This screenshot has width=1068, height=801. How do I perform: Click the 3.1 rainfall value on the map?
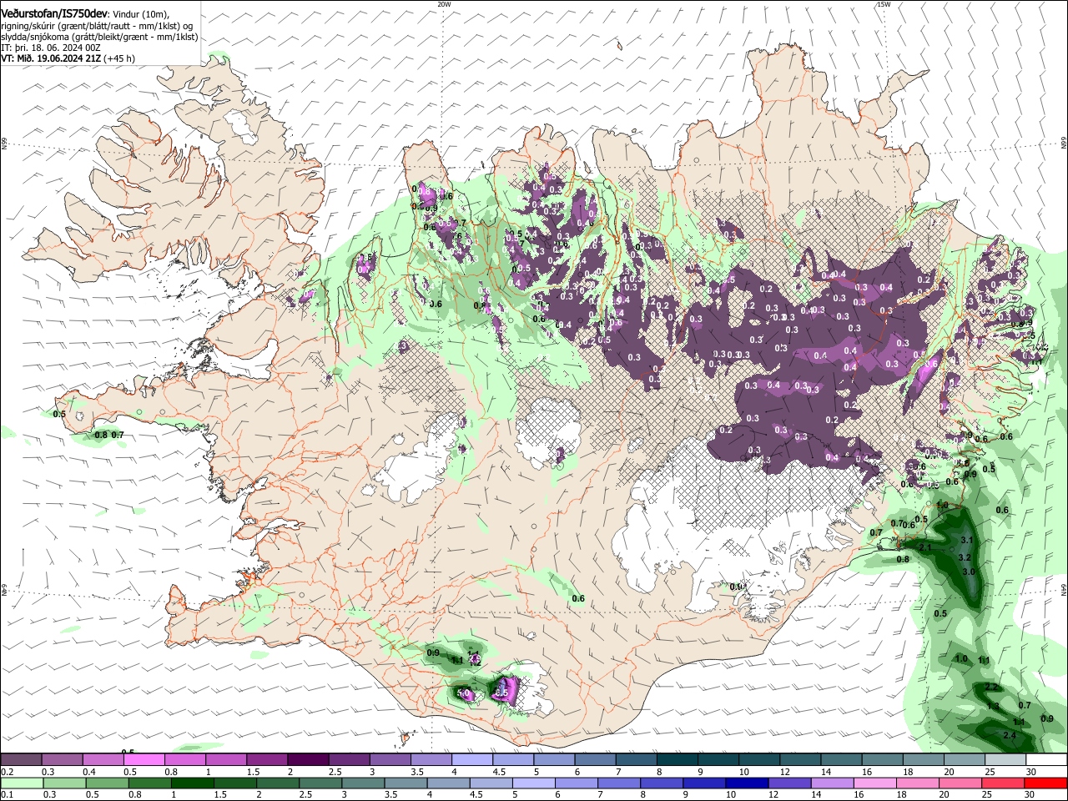click(x=968, y=541)
